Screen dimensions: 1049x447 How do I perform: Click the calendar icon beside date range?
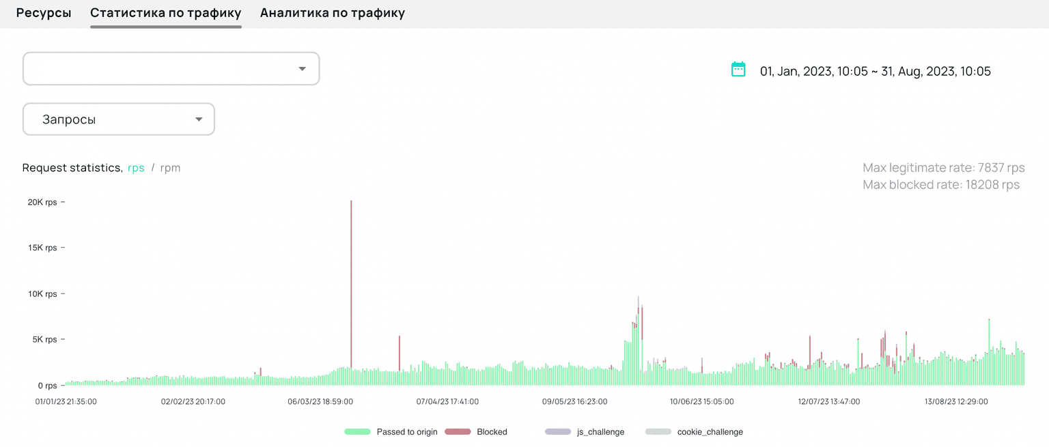[738, 70]
